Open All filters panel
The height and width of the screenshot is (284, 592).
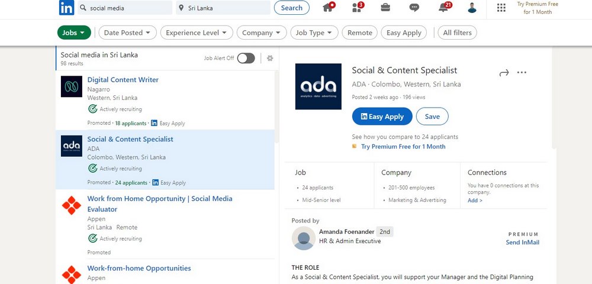click(457, 33)
